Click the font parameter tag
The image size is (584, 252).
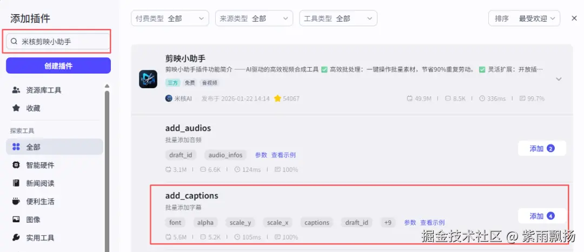(175, 223)
